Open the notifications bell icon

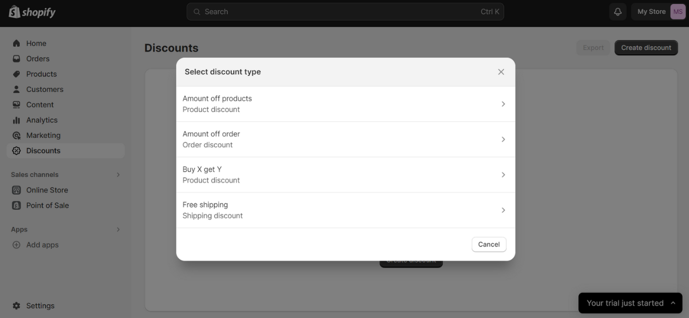pos(617,11)
